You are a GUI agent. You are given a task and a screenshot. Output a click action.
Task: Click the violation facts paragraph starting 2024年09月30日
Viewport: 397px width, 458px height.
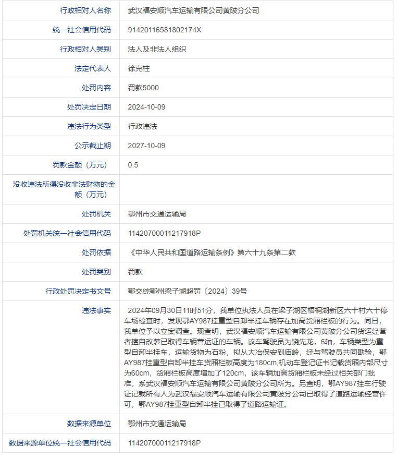point(256,357)
